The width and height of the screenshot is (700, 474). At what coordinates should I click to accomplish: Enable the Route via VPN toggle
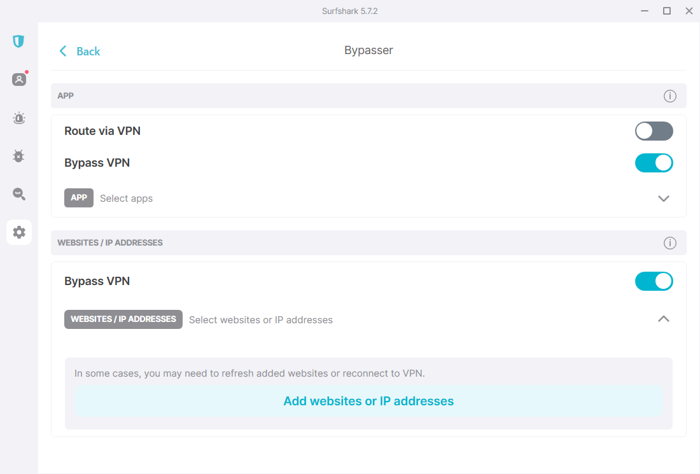(654, 131)
